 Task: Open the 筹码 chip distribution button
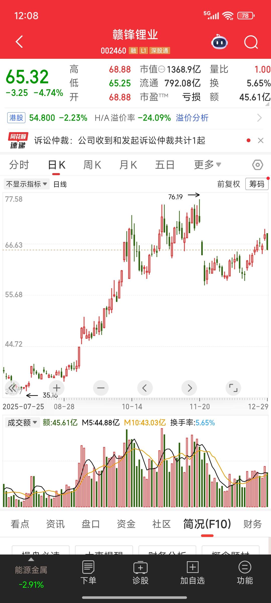click(257, 184)
